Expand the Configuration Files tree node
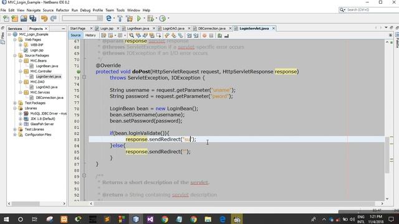399x224 pixels. [15, 134]
